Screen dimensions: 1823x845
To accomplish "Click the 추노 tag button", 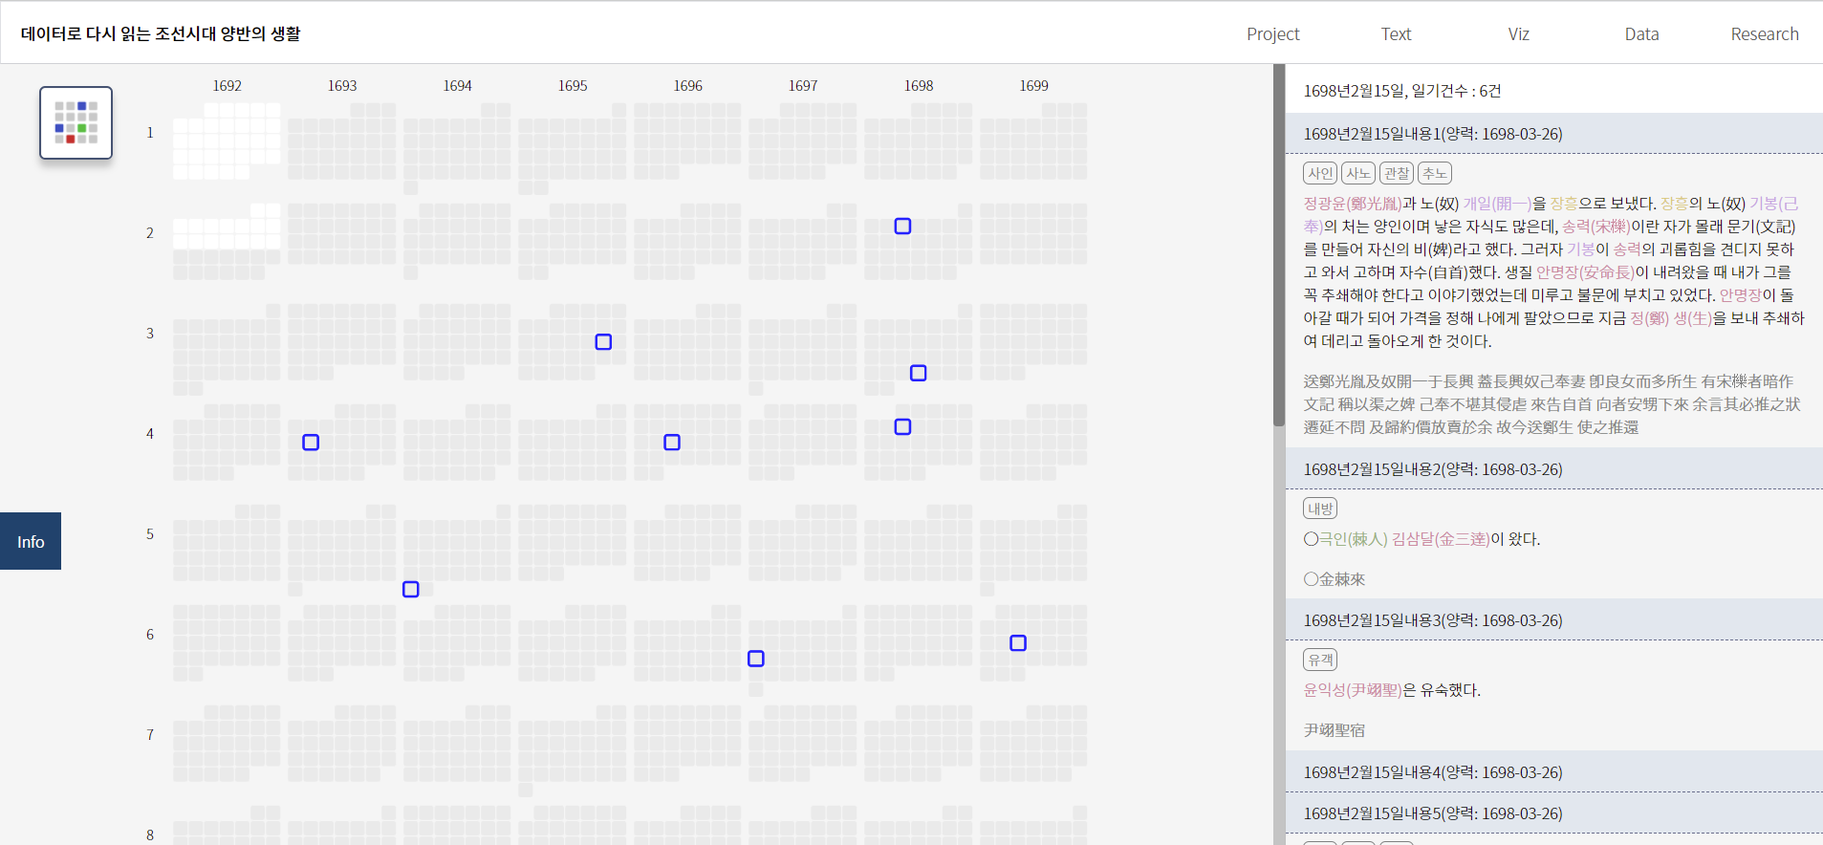I will point(1434,173).
